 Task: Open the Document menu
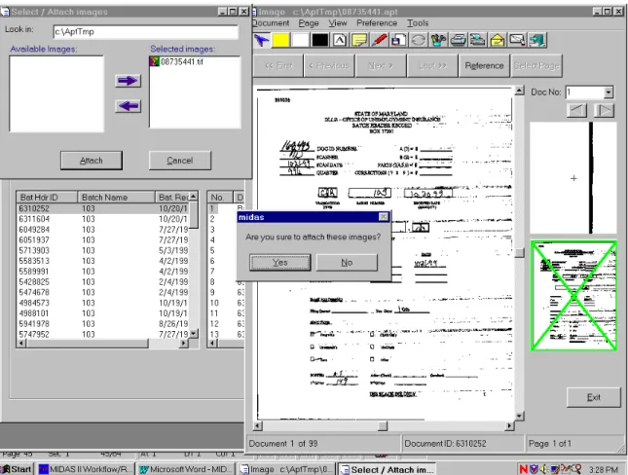[x=271, y=23]
